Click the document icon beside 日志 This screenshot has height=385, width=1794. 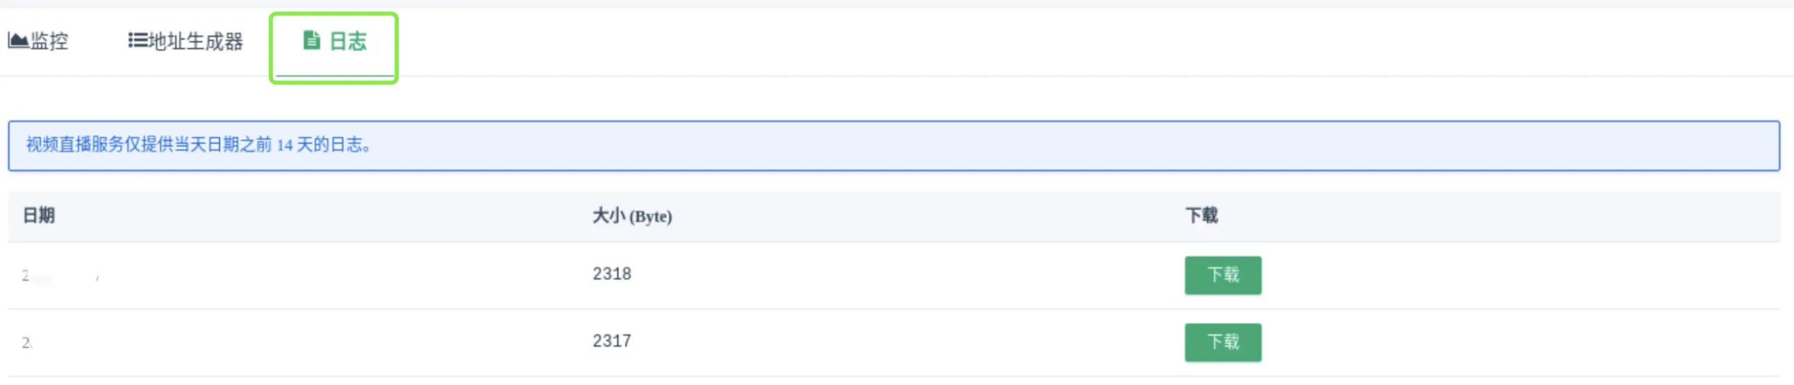coord(311,40)
